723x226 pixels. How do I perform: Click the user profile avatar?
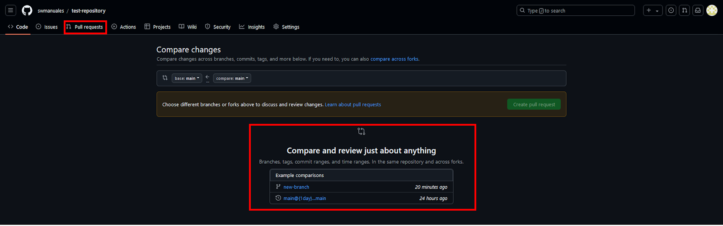coord(712,10)
